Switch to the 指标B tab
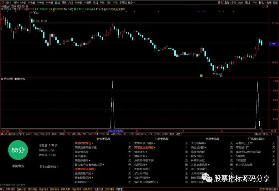Image resolution: width=279 pixels, height=191 pixels. (x=258, y=134)
